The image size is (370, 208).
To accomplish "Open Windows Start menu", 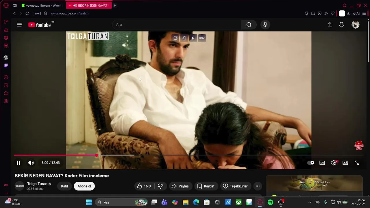I will point(89,202).
